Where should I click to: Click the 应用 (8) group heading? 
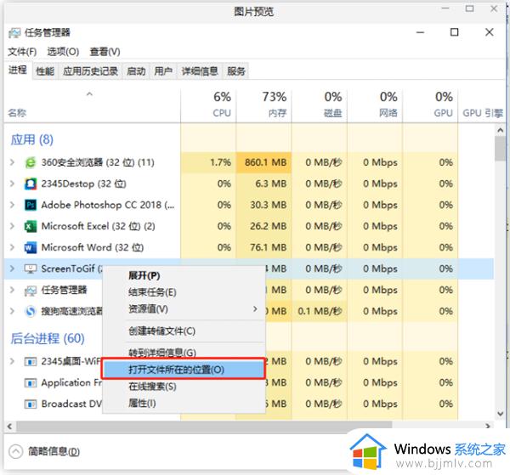coord(32,140)
